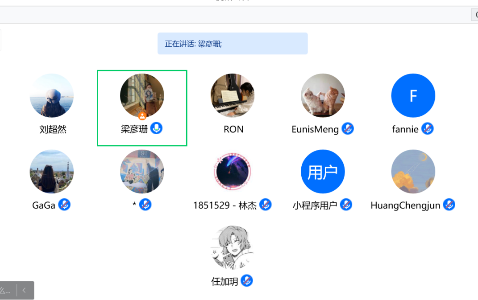Select 任加玥's manga avatar

click(233, 247)
